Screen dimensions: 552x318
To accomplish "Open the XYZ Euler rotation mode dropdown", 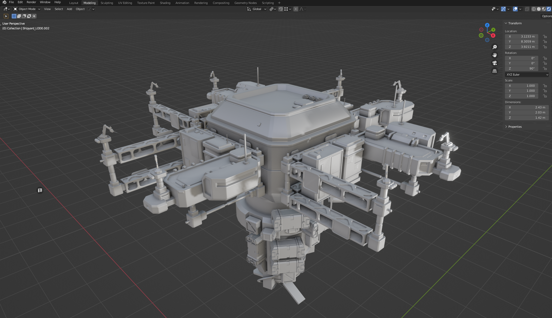I will pos(527,75).
